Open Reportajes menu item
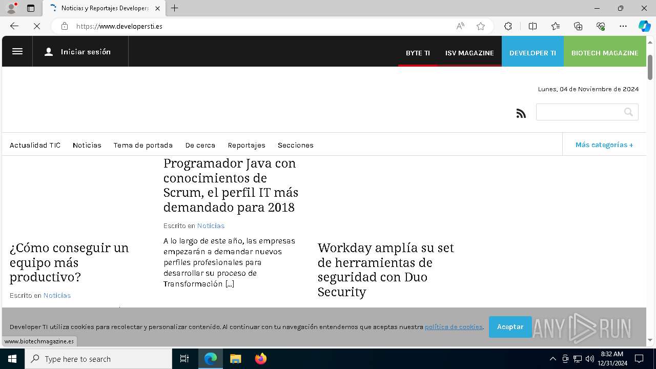The image size is (656, 369). click(x=247, y=145)
